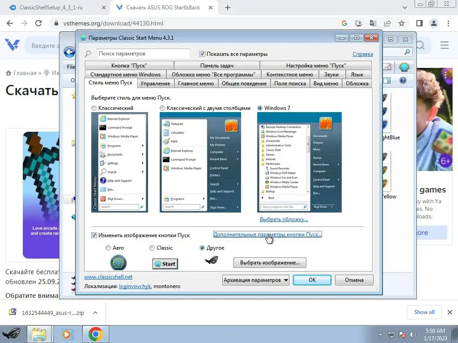The image size is (458, 343).
Task: Toggle Изменить изображение кнопки Пуск checkbox
Action: point(94,235)
